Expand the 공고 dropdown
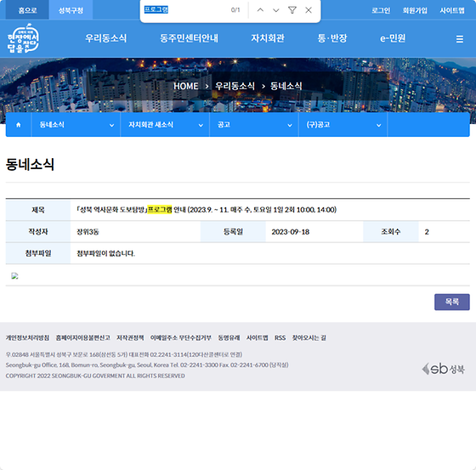The height and width of the screenshot is (470, 476). 254,125
